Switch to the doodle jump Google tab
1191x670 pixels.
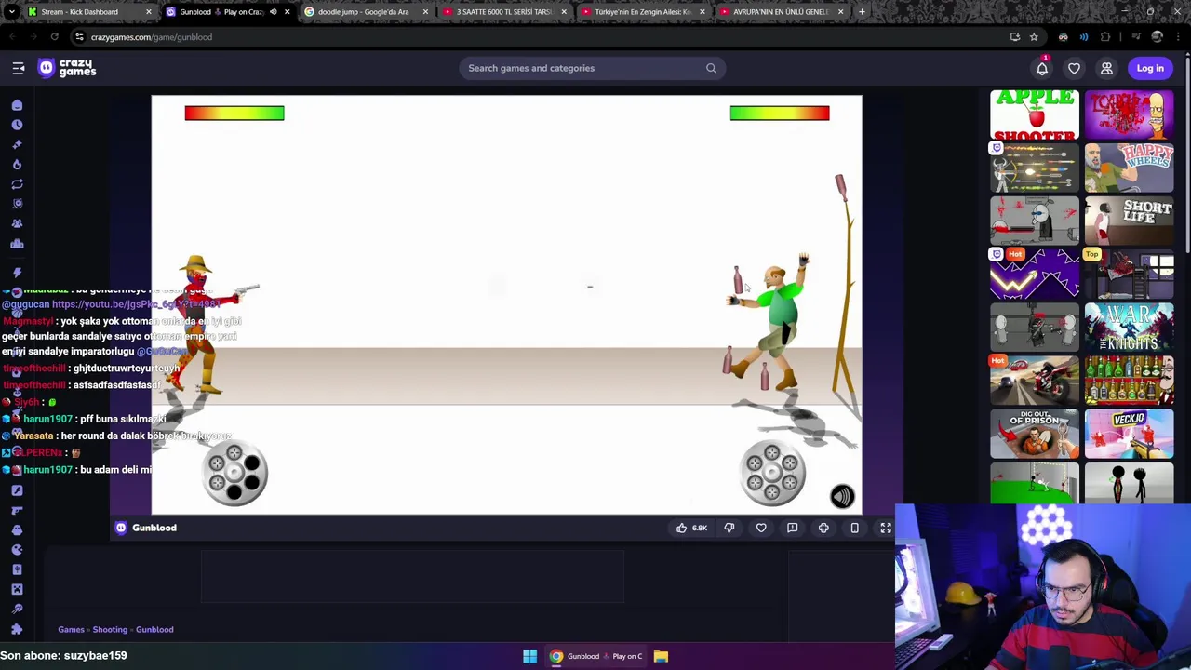[x=366, y=12]
